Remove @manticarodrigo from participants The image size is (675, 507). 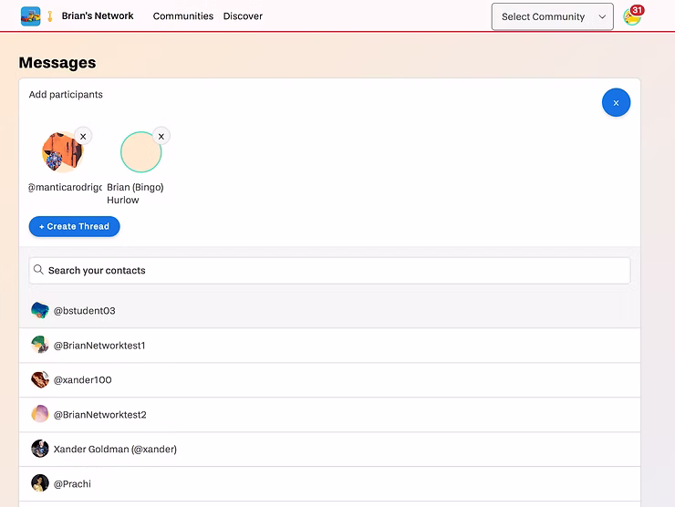[x=83, y=136]
